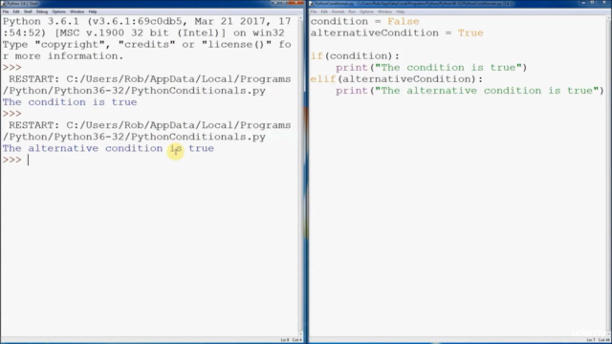This screenshot has height=344, width=612.
Task: Click the string "The alternative condition is true" in editor
Action: [x=487, y=91]
